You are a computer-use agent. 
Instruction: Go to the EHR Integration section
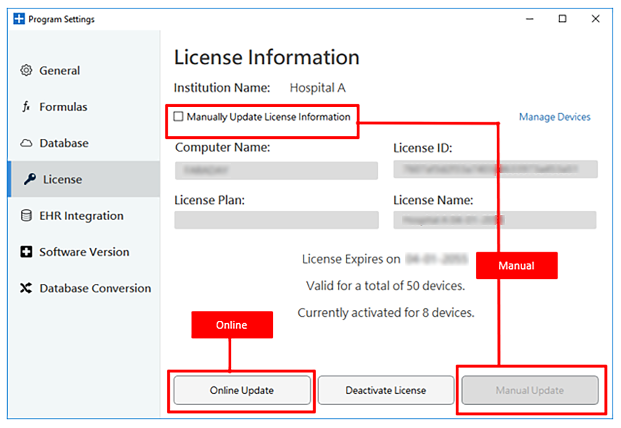point(84,216)
